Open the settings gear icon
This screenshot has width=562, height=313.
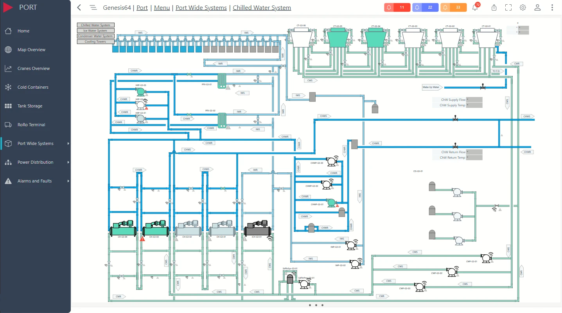point(522,7)
